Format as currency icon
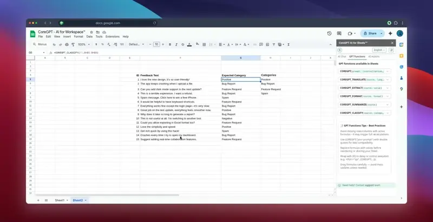Image resolution: width=433 pixels, height=222 pixels. click(x=96, y=44)
